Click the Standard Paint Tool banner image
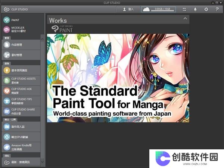 tap(118, 78)
